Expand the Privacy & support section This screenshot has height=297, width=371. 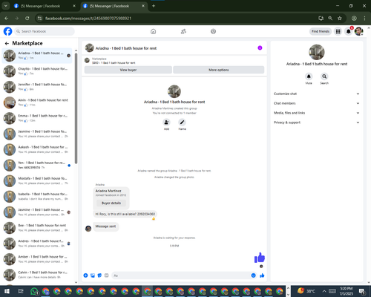[316, 123]
